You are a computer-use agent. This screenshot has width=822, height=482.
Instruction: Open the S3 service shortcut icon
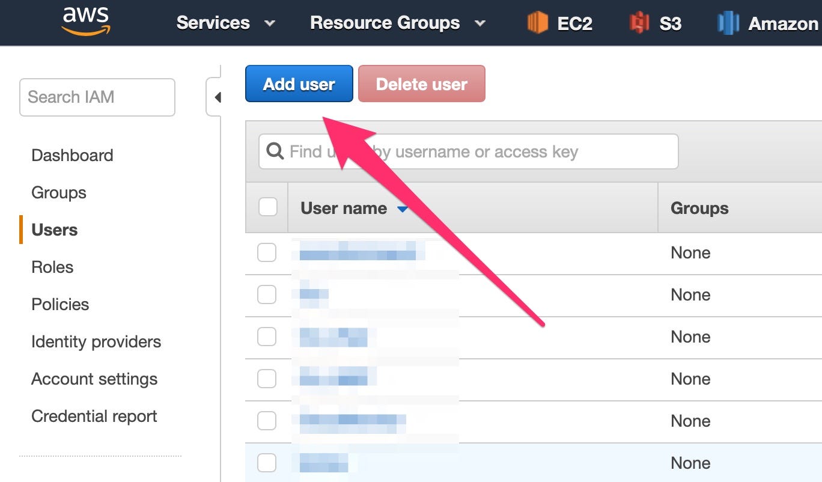pos(639,23)
